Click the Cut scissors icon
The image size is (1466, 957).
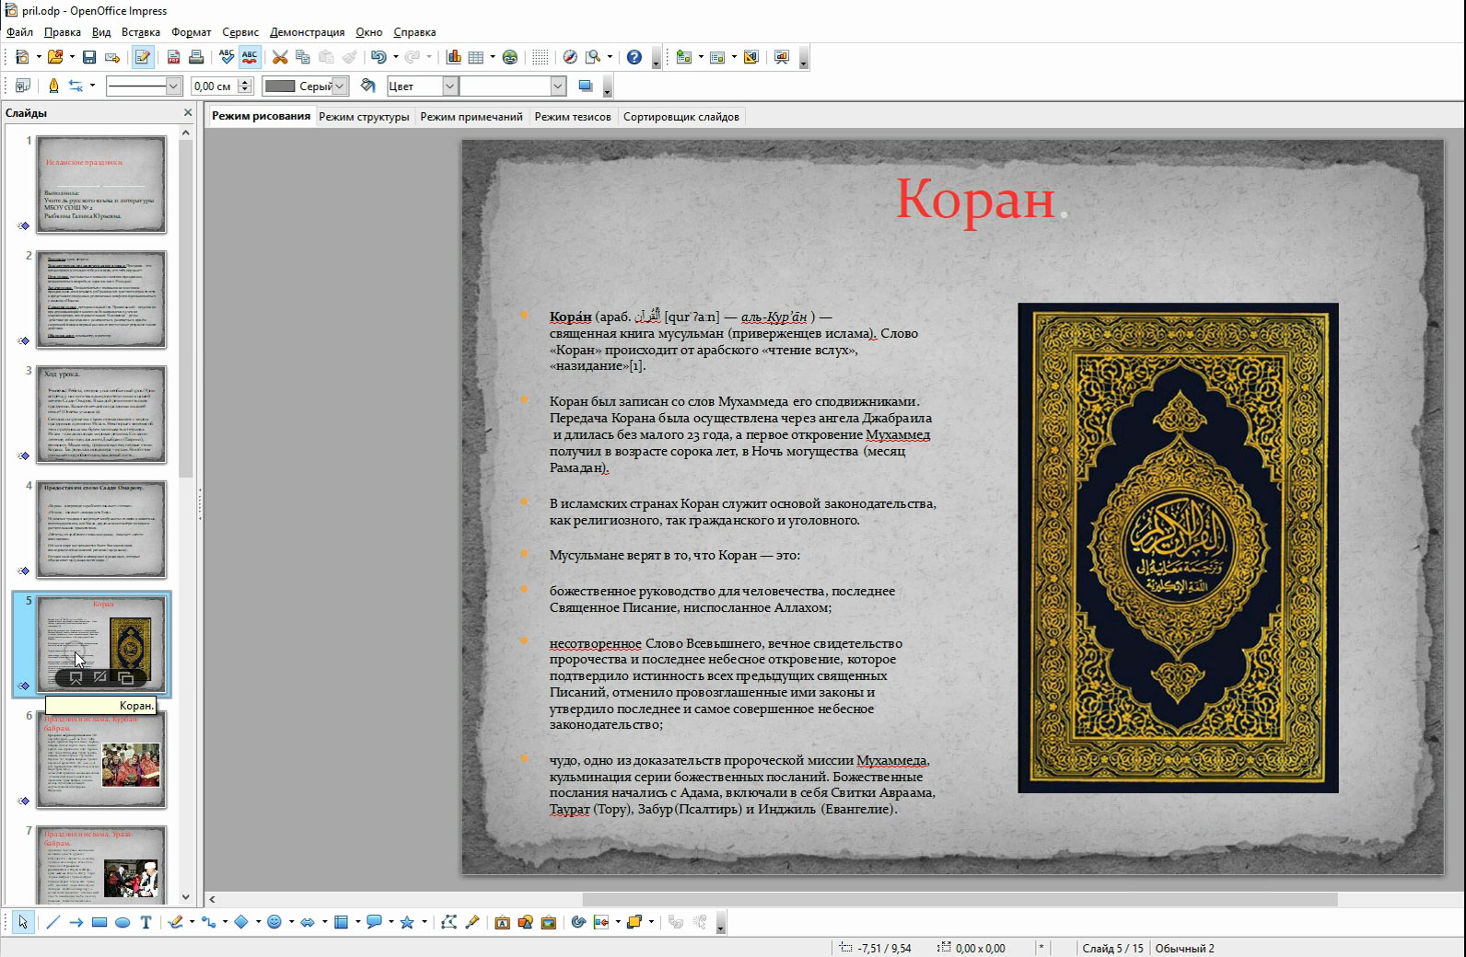click(280, 57)
